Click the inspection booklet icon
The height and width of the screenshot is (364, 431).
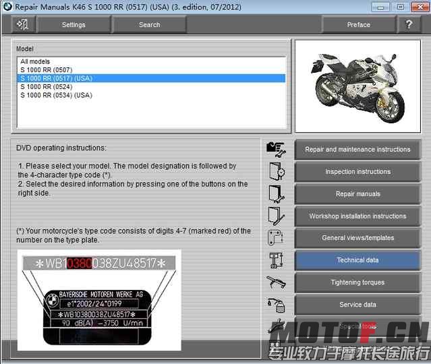click(x=277, y=171)
